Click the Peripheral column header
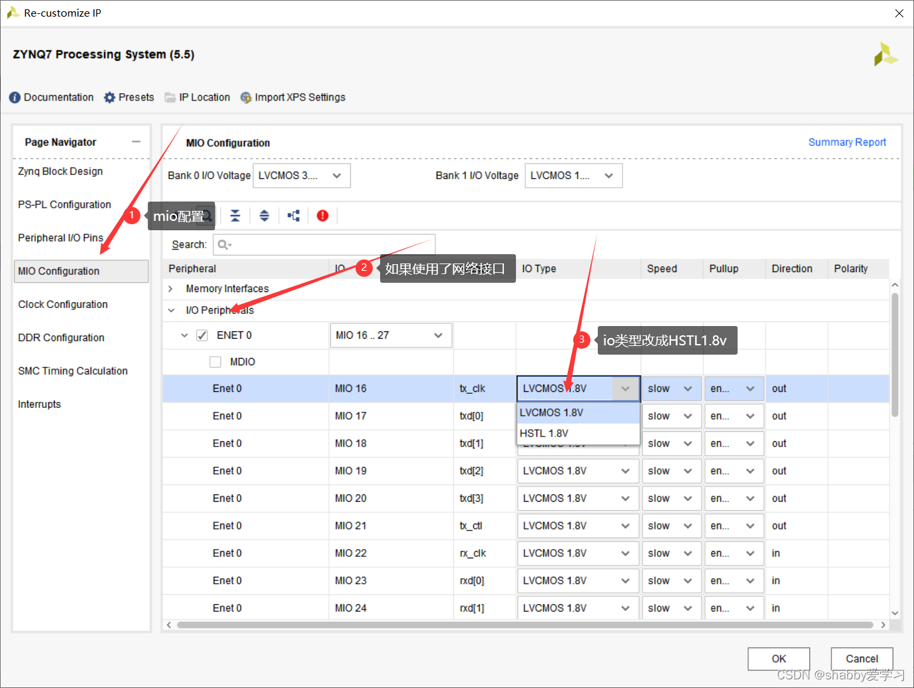914x688 pixels. coord(247,269)
